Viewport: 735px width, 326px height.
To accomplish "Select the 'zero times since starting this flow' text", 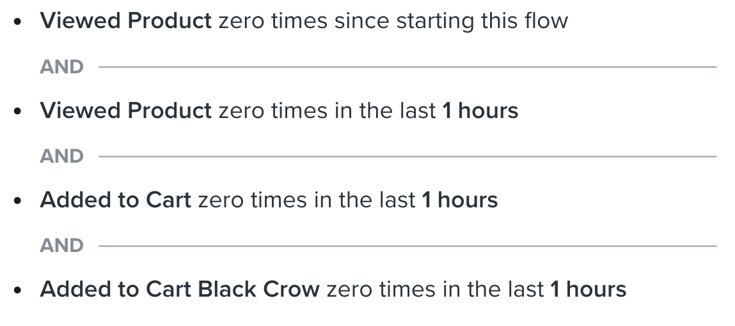I will [x=393, y=22].
